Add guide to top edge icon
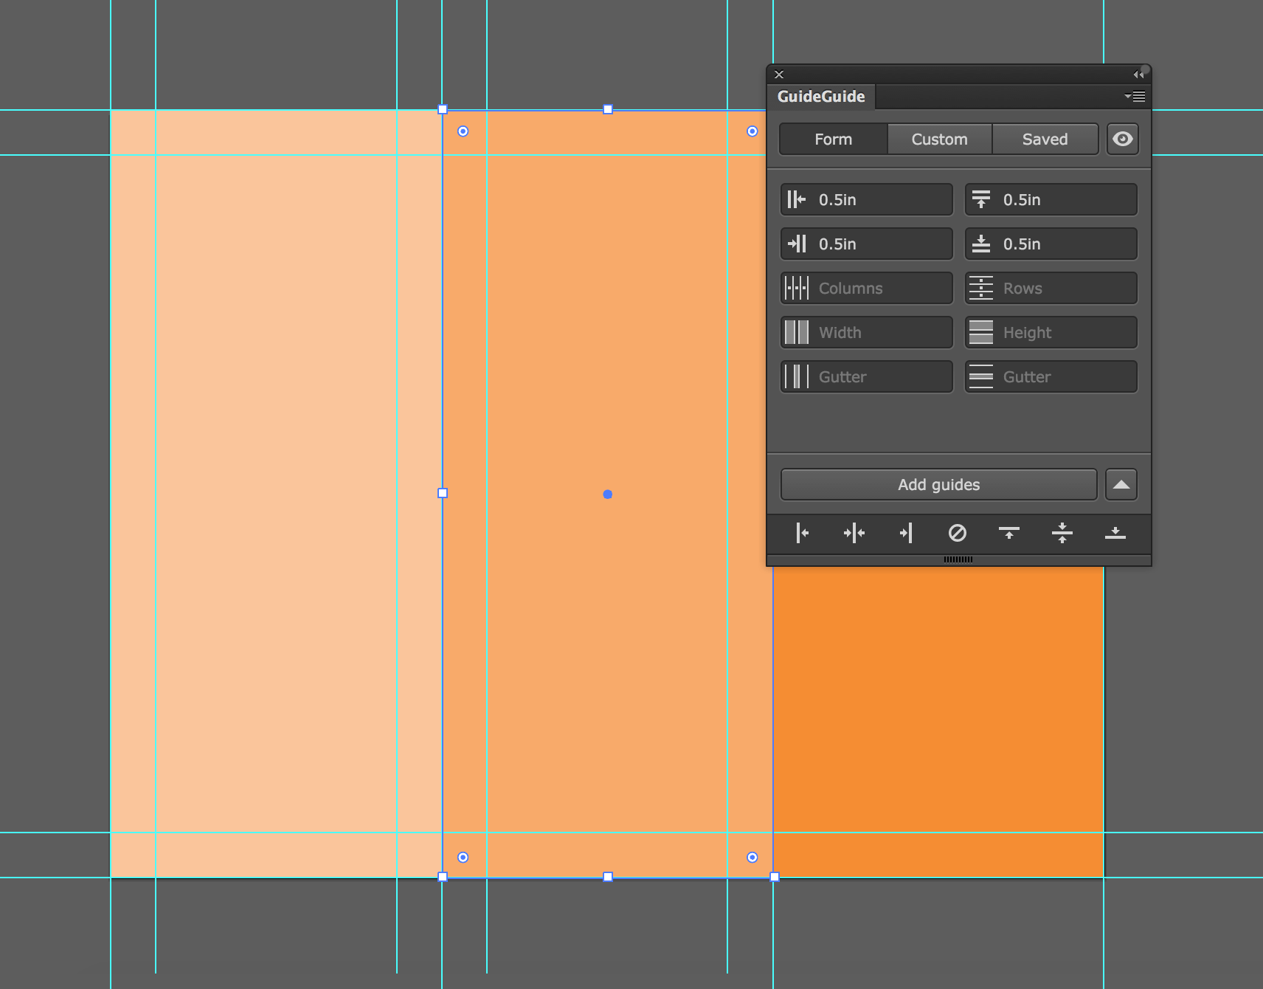 point(1009,533)
